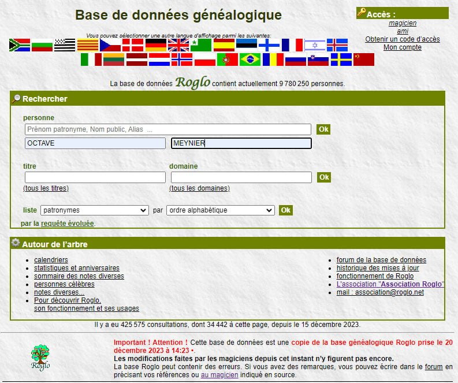Image resolution: width=458 pixels, height=383 pixels.
Task: Open 'Pour découvrir Roglo' link
Action: click(x=87, y=304)
